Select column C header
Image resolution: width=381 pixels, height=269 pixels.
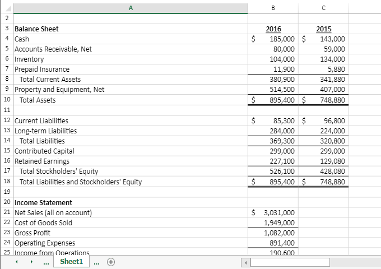click(323, 8)
